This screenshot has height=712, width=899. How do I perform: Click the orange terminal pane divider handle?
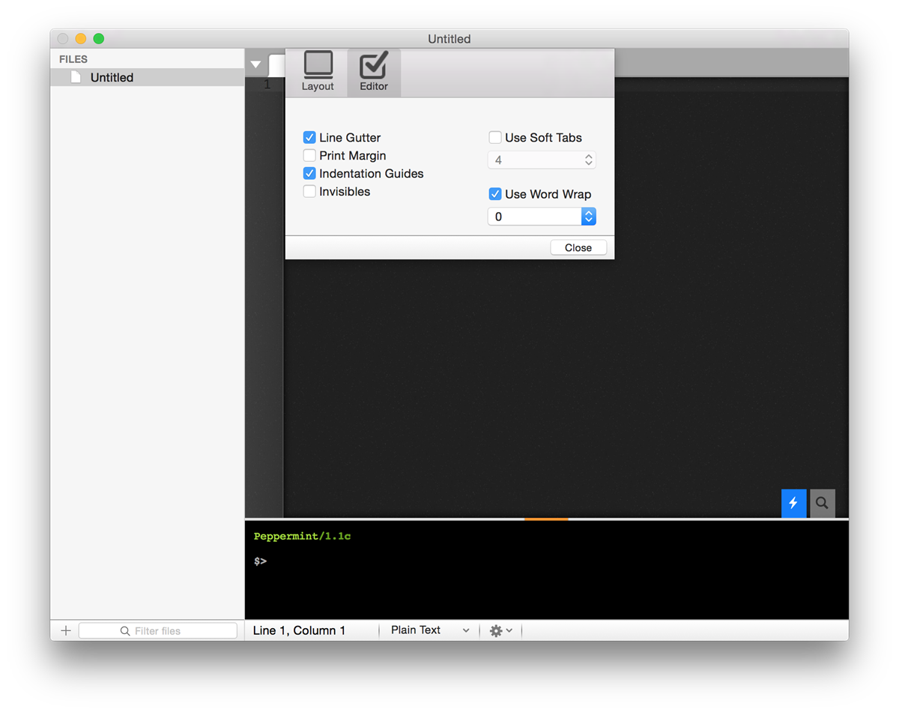pos(546,519)
